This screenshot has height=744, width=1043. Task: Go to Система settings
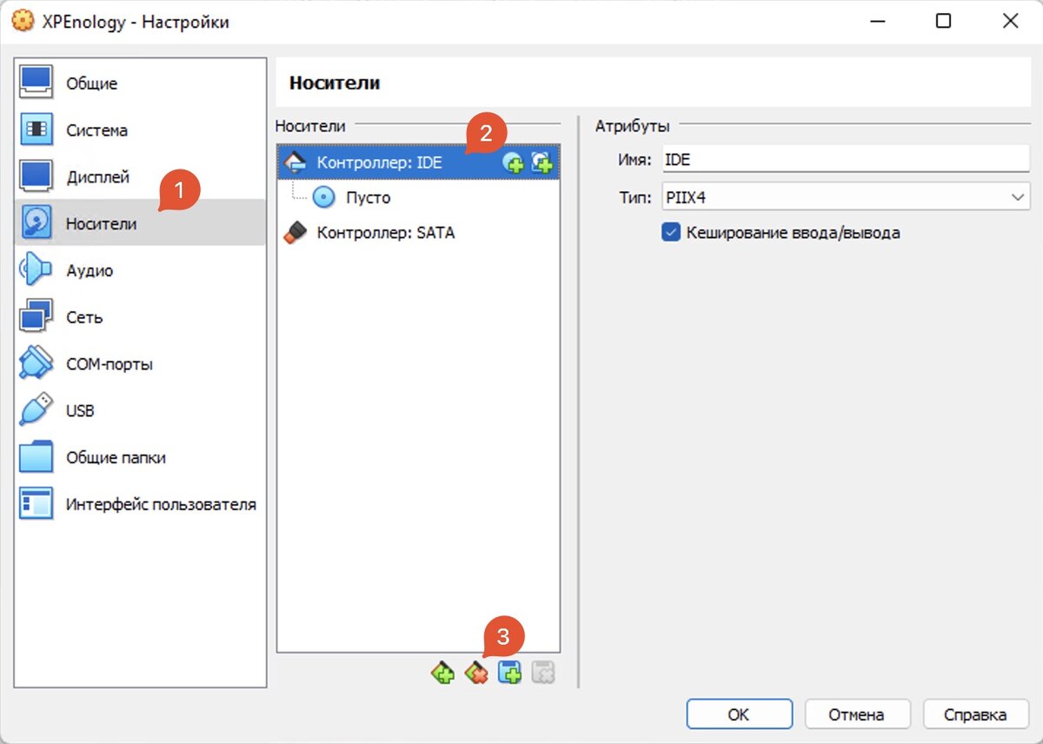point(141,130)
